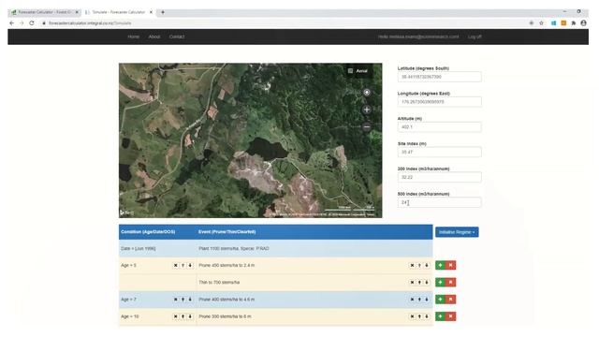Open the Initialise Regime dropdown
Image resolution: width=599 pixels, height=337 pixels.
pos(457,232)
